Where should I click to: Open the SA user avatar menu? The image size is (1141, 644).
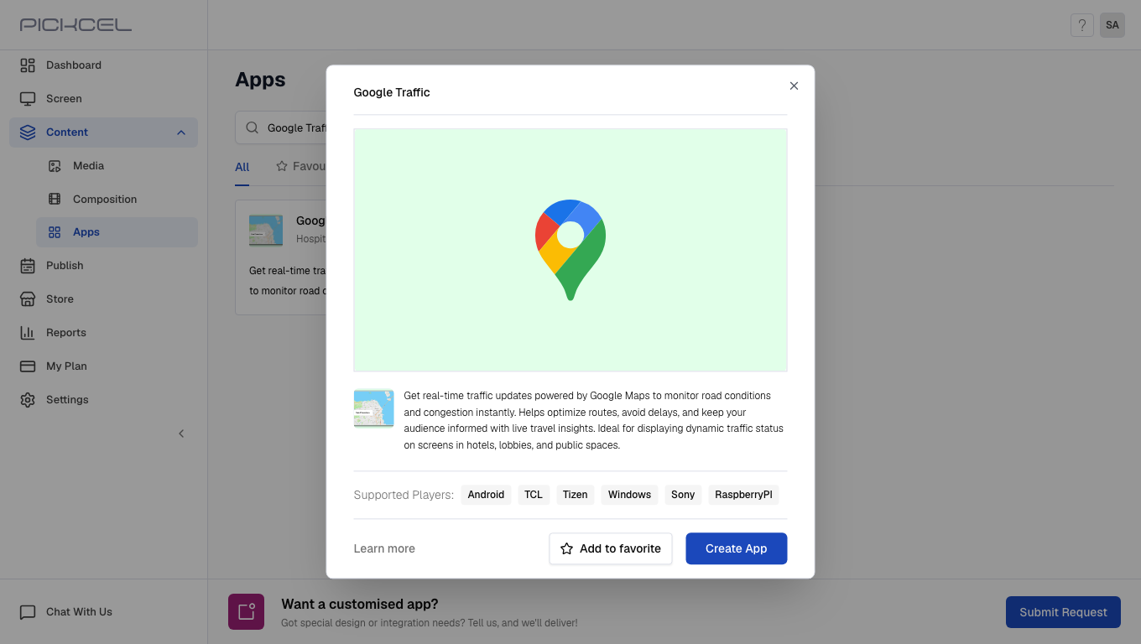[x=1112, y=25]
